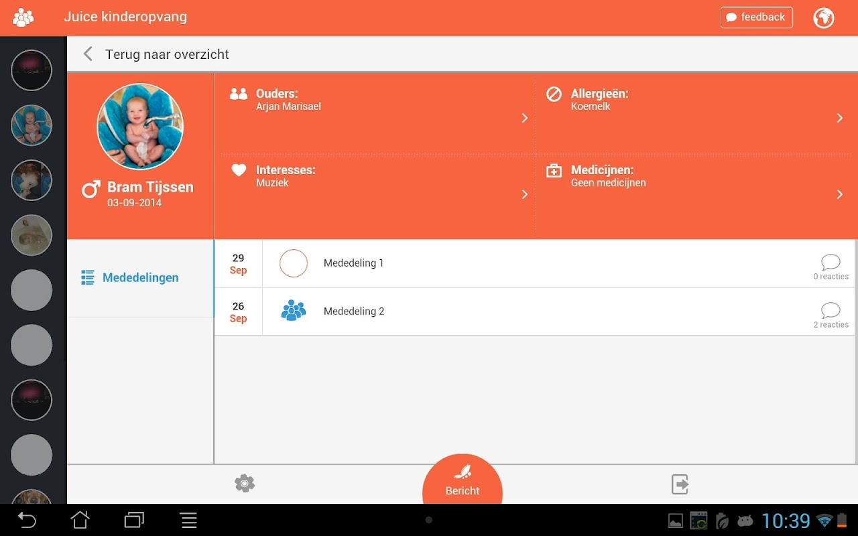Expand the Allergieën section chevron
Image resolution: width=858 pixels, height=536 pixels.
(840, 118)
